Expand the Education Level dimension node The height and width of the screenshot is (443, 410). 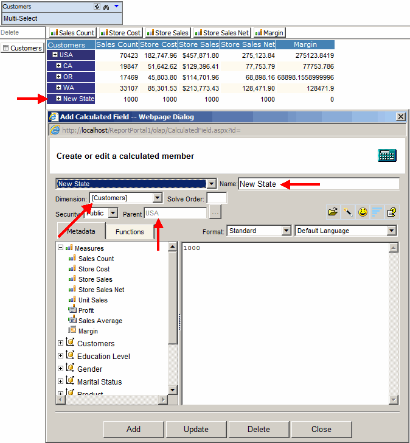coord(60,356)
